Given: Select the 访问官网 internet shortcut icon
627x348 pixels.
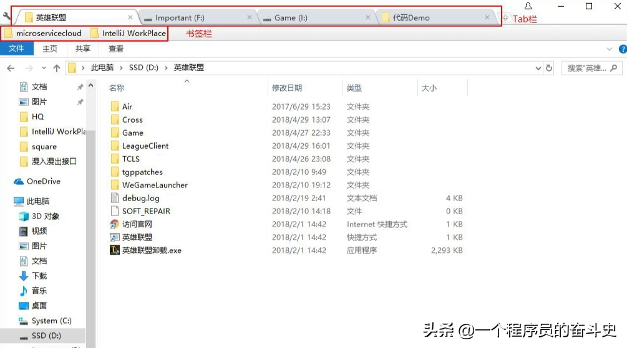Looking at the screenshot, I should (x=115, y=224).
